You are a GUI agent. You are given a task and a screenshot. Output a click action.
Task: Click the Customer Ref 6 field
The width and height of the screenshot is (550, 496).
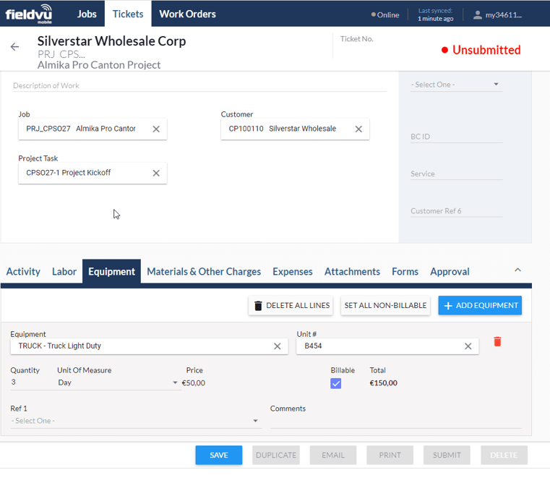pos(456,211)
